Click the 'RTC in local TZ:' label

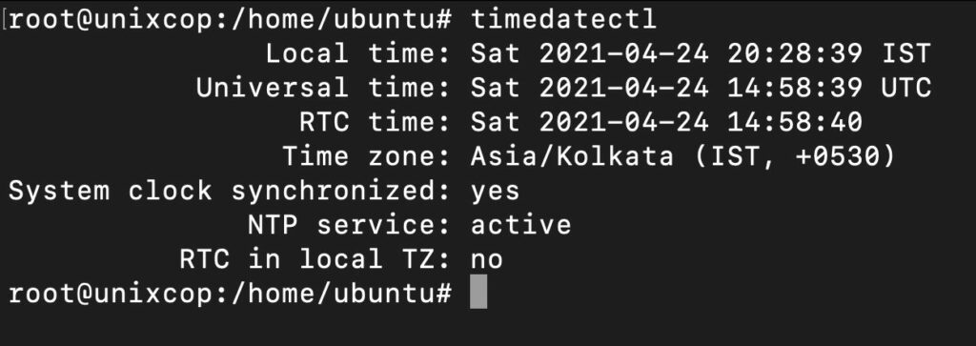click(315, 259)
